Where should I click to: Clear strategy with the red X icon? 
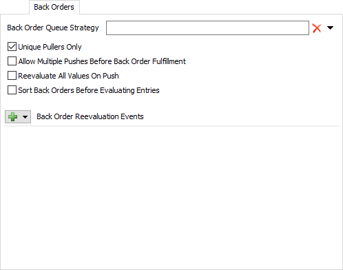click(x=317, y=28)
